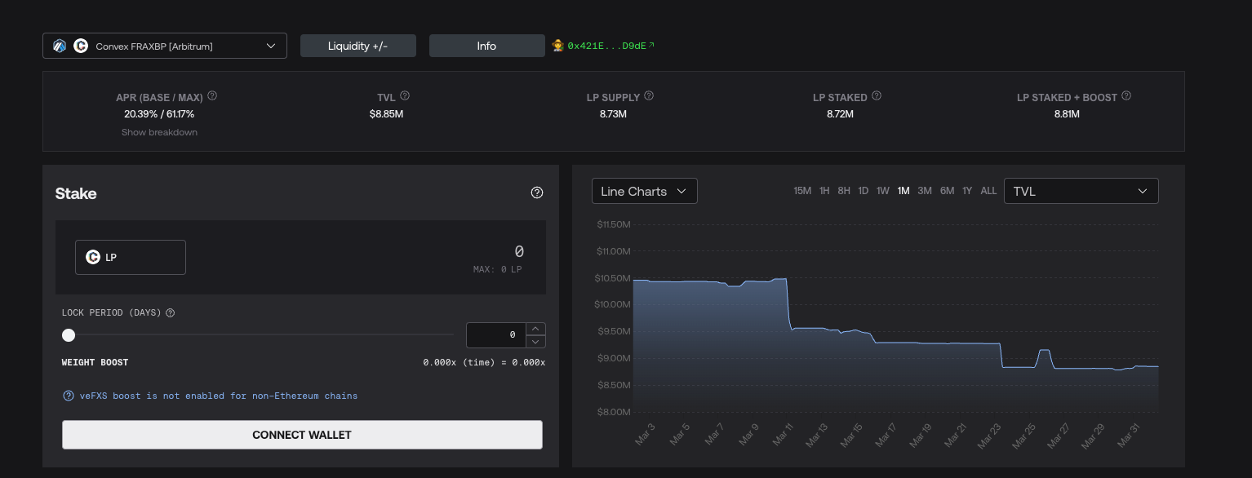Click the Info button
This screenshot has height=478, width=1252.
coord(486,46)
